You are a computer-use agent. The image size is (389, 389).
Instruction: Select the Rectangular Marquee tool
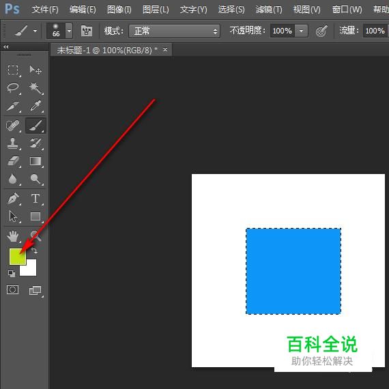click(x=13, y=70)
